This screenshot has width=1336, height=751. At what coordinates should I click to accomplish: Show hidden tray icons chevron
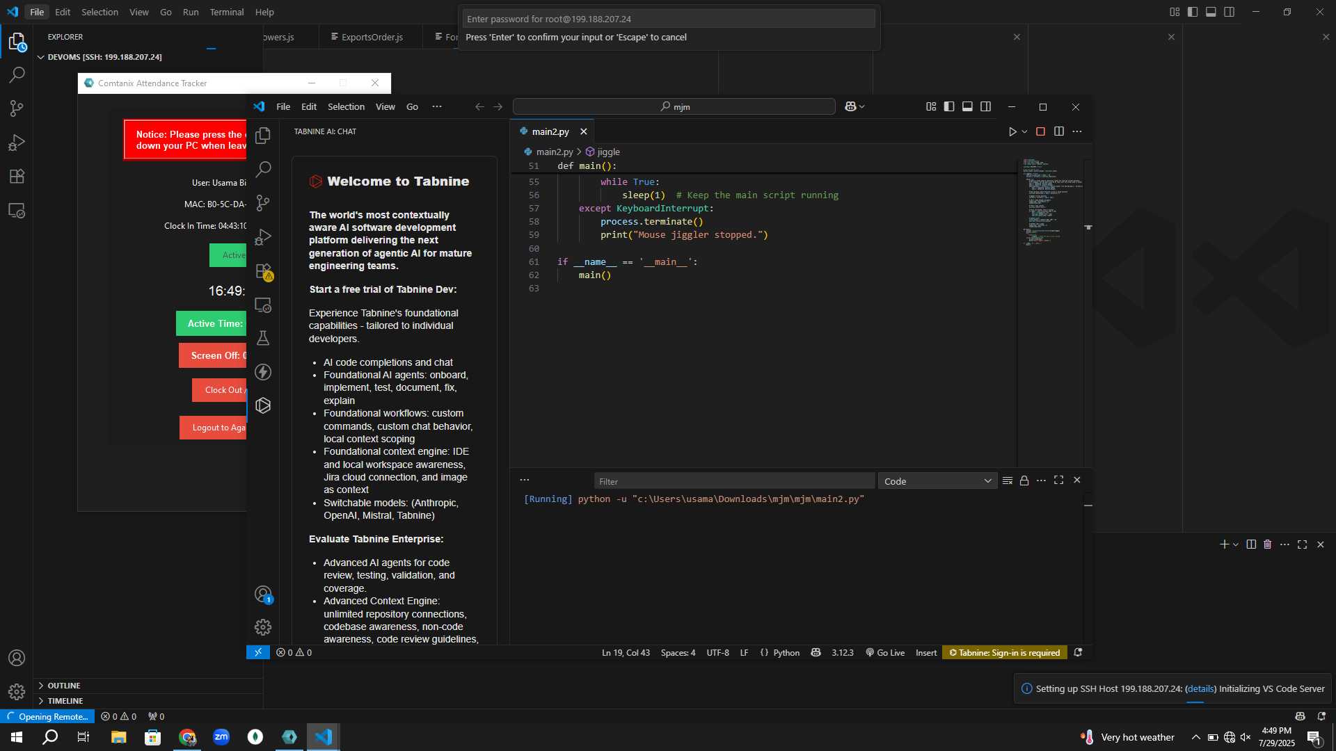(x=1195, y=737)
